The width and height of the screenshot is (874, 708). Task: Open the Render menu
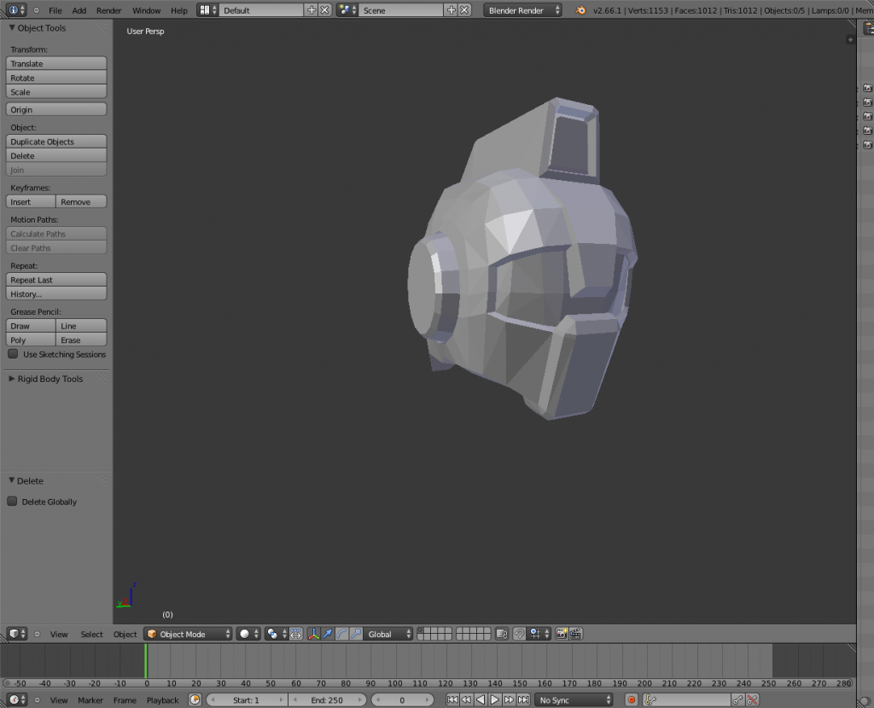(x=108, y=10)
